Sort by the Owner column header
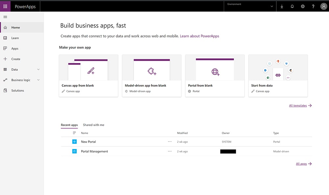Image resolution: width=329 pixels, height=195 pixels. pos(226,133)
